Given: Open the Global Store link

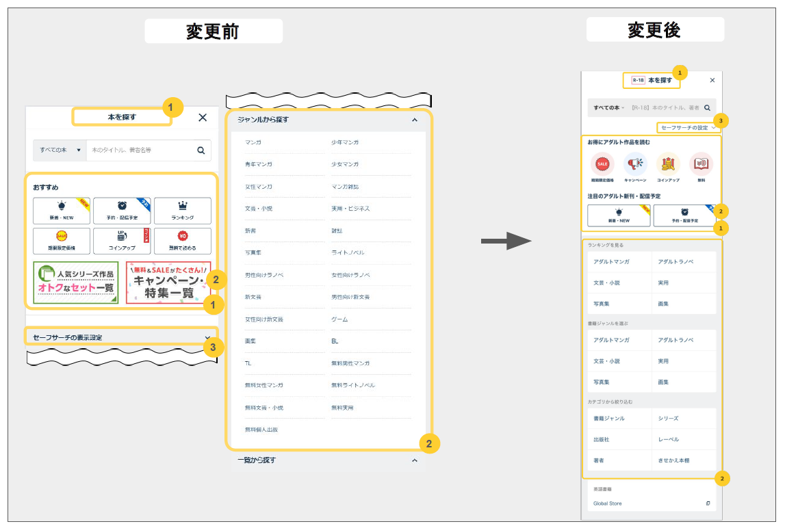Looking at the screenshot, I should click(608, 503).
